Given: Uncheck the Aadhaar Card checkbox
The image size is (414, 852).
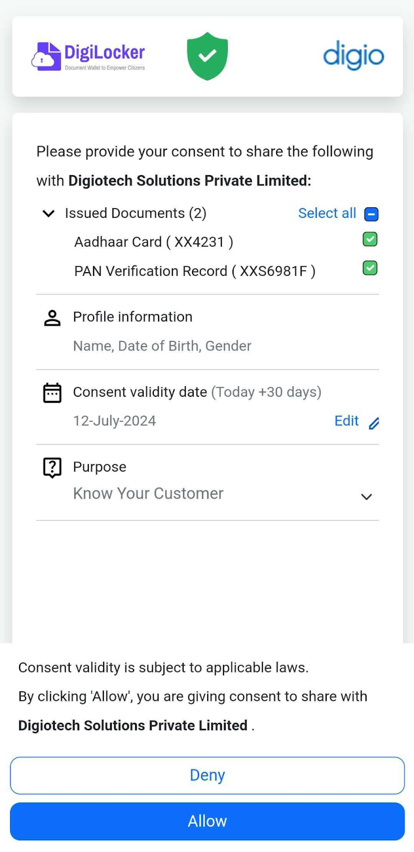Looking at the screenshot, I should point(370,240).
